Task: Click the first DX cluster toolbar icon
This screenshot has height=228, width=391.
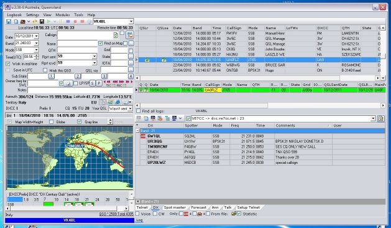Action: pyautogui.click(x=139, y=118)
